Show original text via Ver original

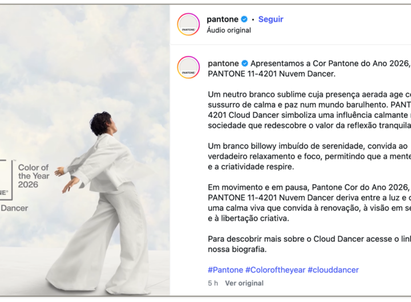pos(244,283)
